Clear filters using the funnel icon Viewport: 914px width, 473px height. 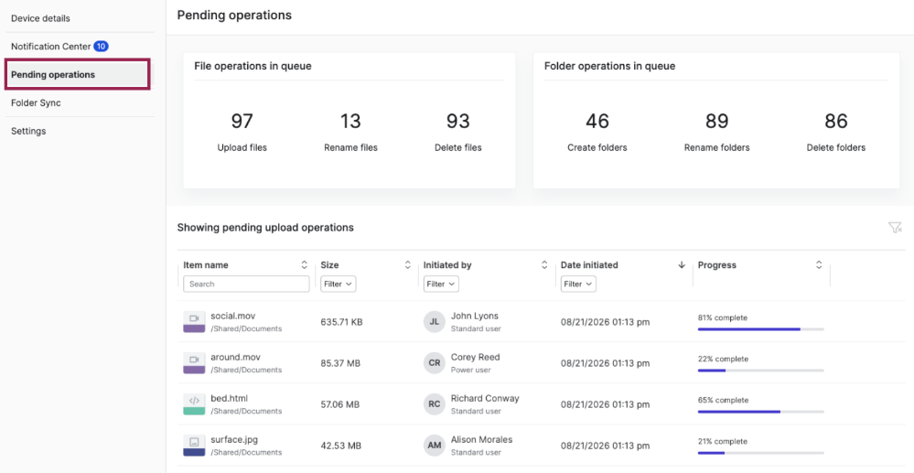click(895, 228)
